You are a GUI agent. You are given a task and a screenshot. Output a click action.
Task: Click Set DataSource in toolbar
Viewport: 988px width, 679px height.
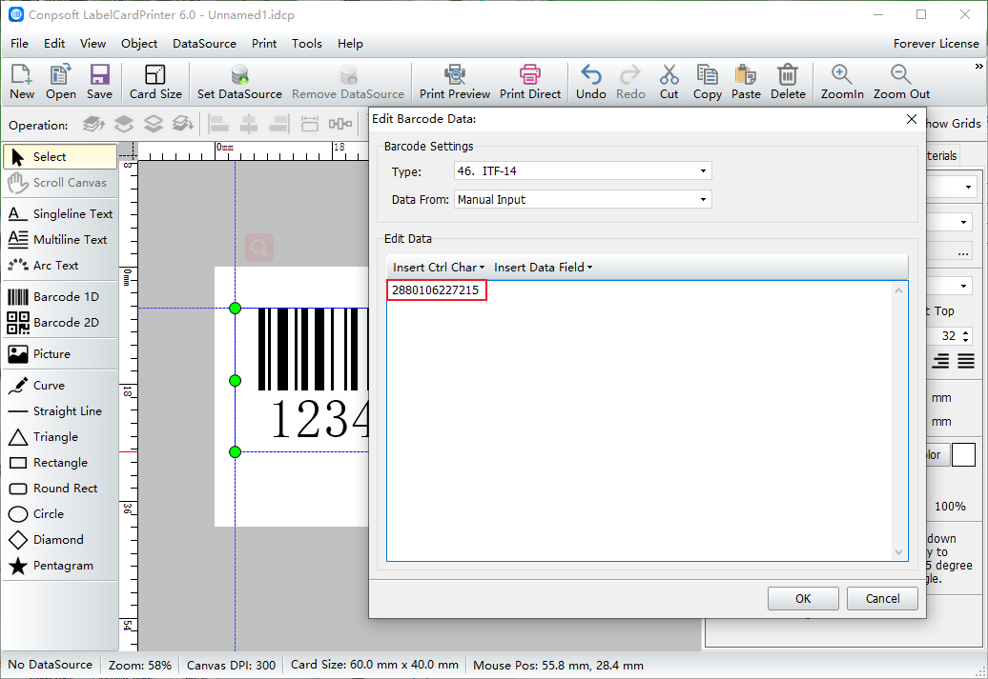[x=239, y=82]
